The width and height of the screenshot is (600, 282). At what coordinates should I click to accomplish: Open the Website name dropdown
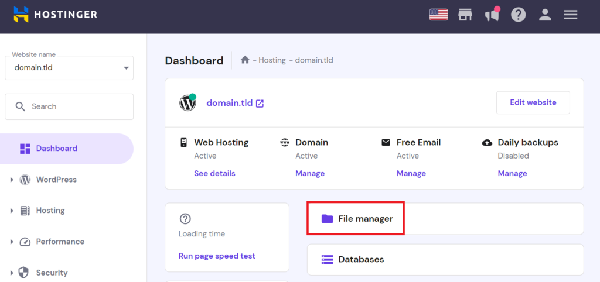(x=69, y=68)
